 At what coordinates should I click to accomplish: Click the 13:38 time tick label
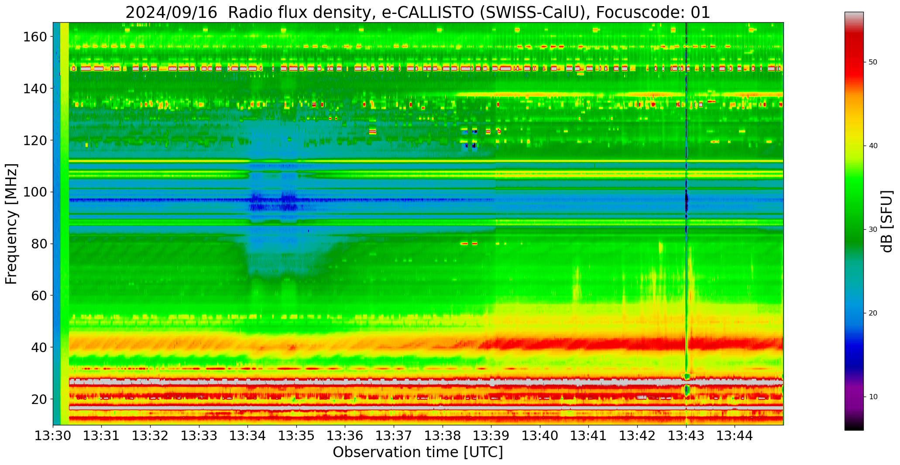[x=443, y=436]
